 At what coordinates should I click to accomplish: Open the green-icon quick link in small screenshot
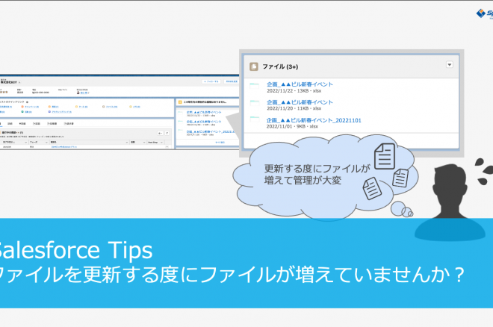(x=27, y=112)
